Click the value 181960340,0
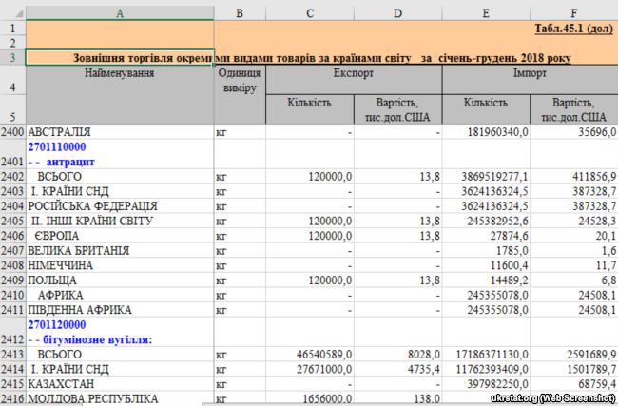The width and height of the screenshot is (618, 406). point(486,131)
